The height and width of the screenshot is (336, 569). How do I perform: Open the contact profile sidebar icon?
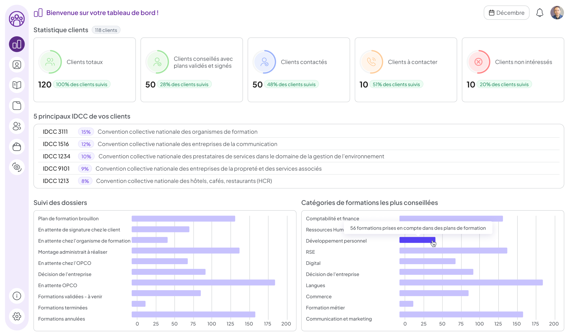coord(17,65)
